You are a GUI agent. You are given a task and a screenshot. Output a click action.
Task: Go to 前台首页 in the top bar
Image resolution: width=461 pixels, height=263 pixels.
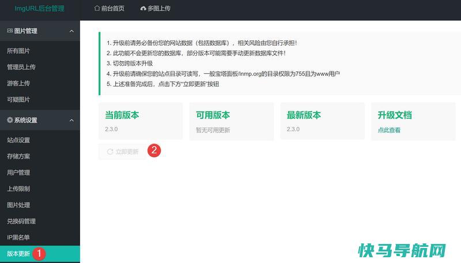pos(109,9)
